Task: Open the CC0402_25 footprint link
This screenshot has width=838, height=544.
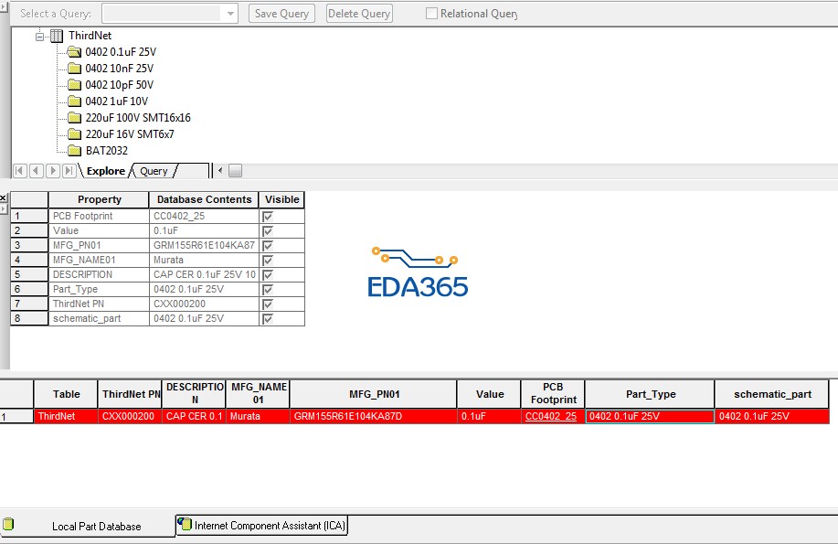Action: [551, 416]
